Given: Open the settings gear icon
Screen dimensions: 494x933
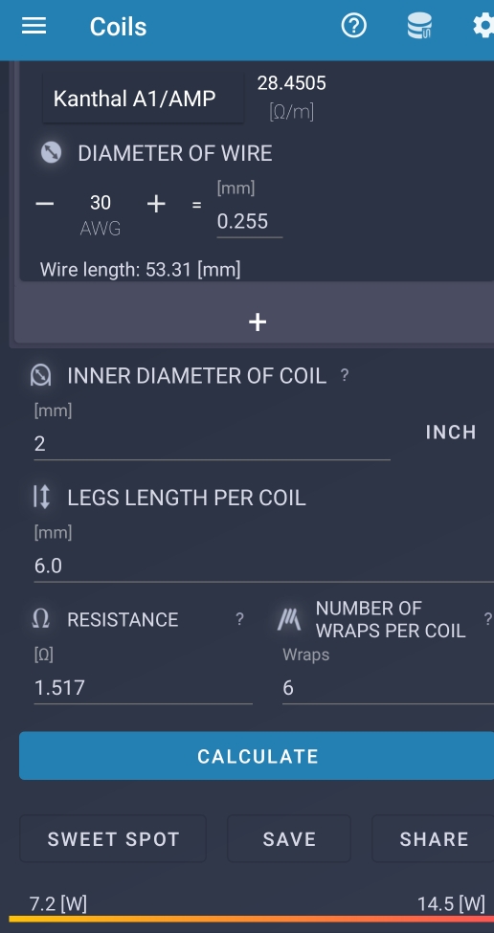Looking at the screenshot, I should coord(483,26).
